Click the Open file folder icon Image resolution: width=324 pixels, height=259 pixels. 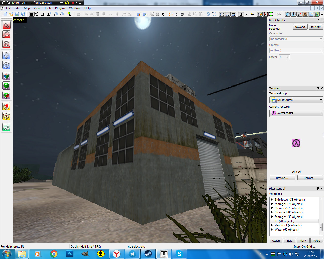(x=11, y=14)
